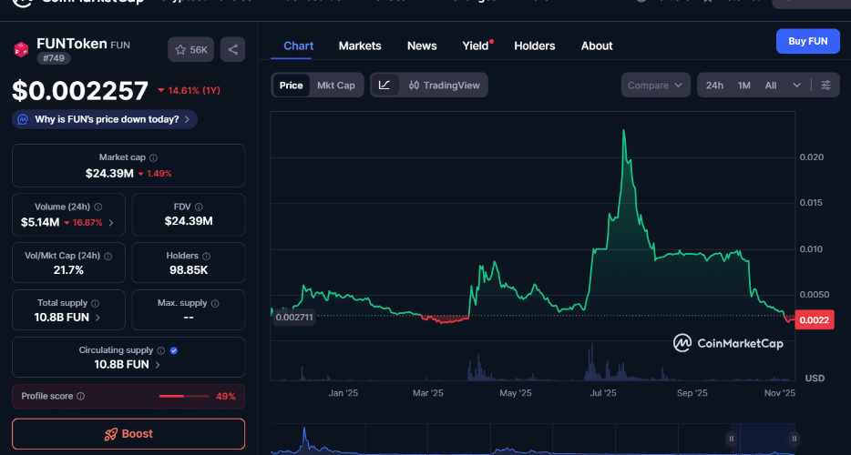Open the Markets tab
This screenshot has height=455, width=851.
[x=360, y=45]
